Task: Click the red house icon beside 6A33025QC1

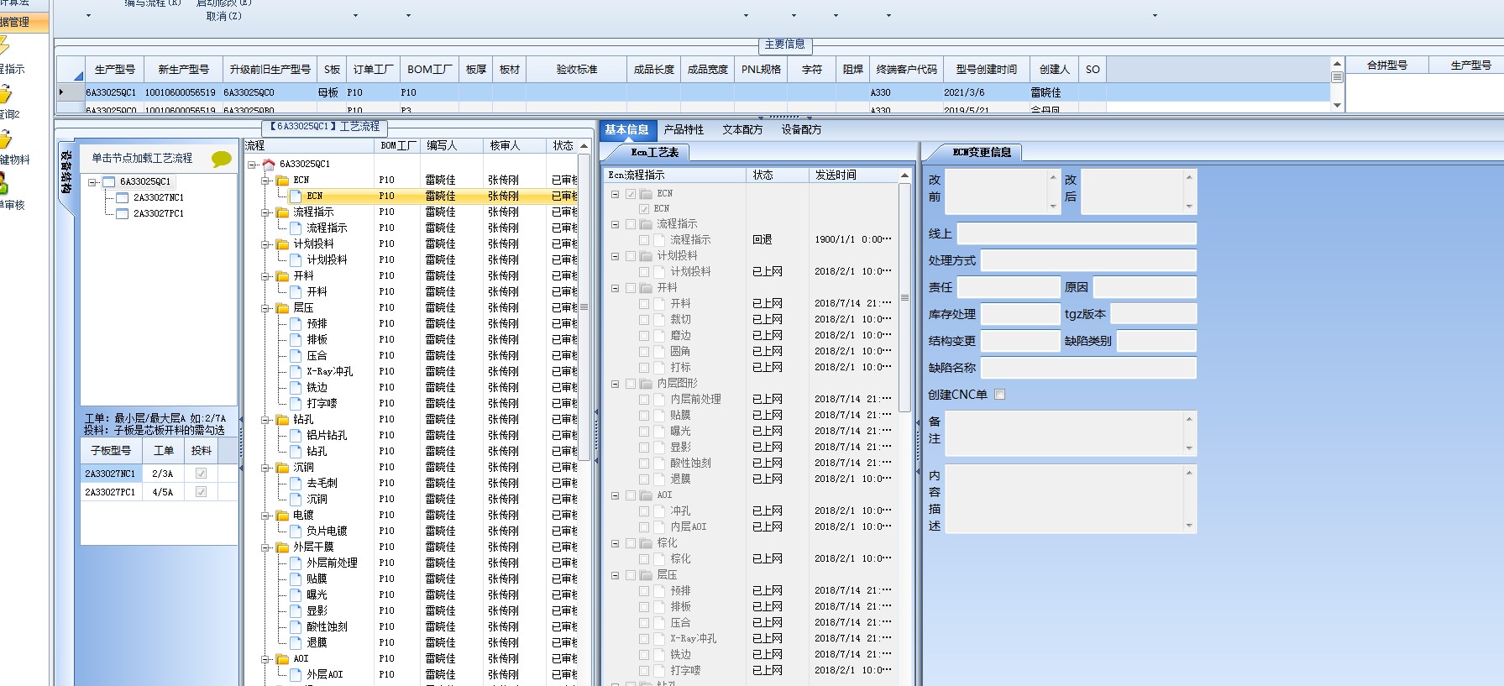Action: (269, 164)
